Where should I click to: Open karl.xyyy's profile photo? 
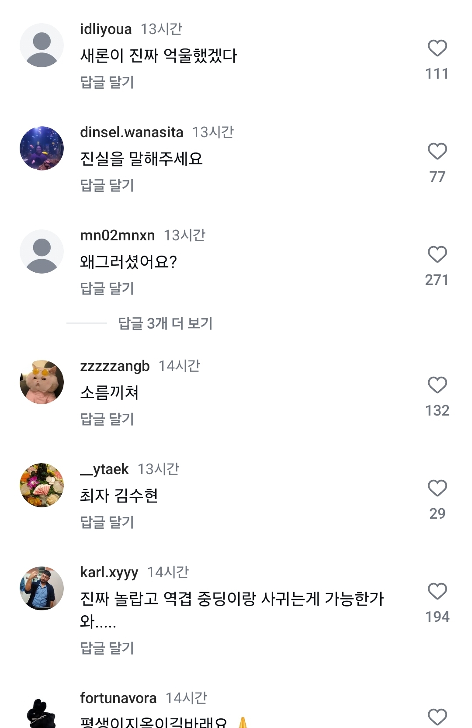[42, 589]
